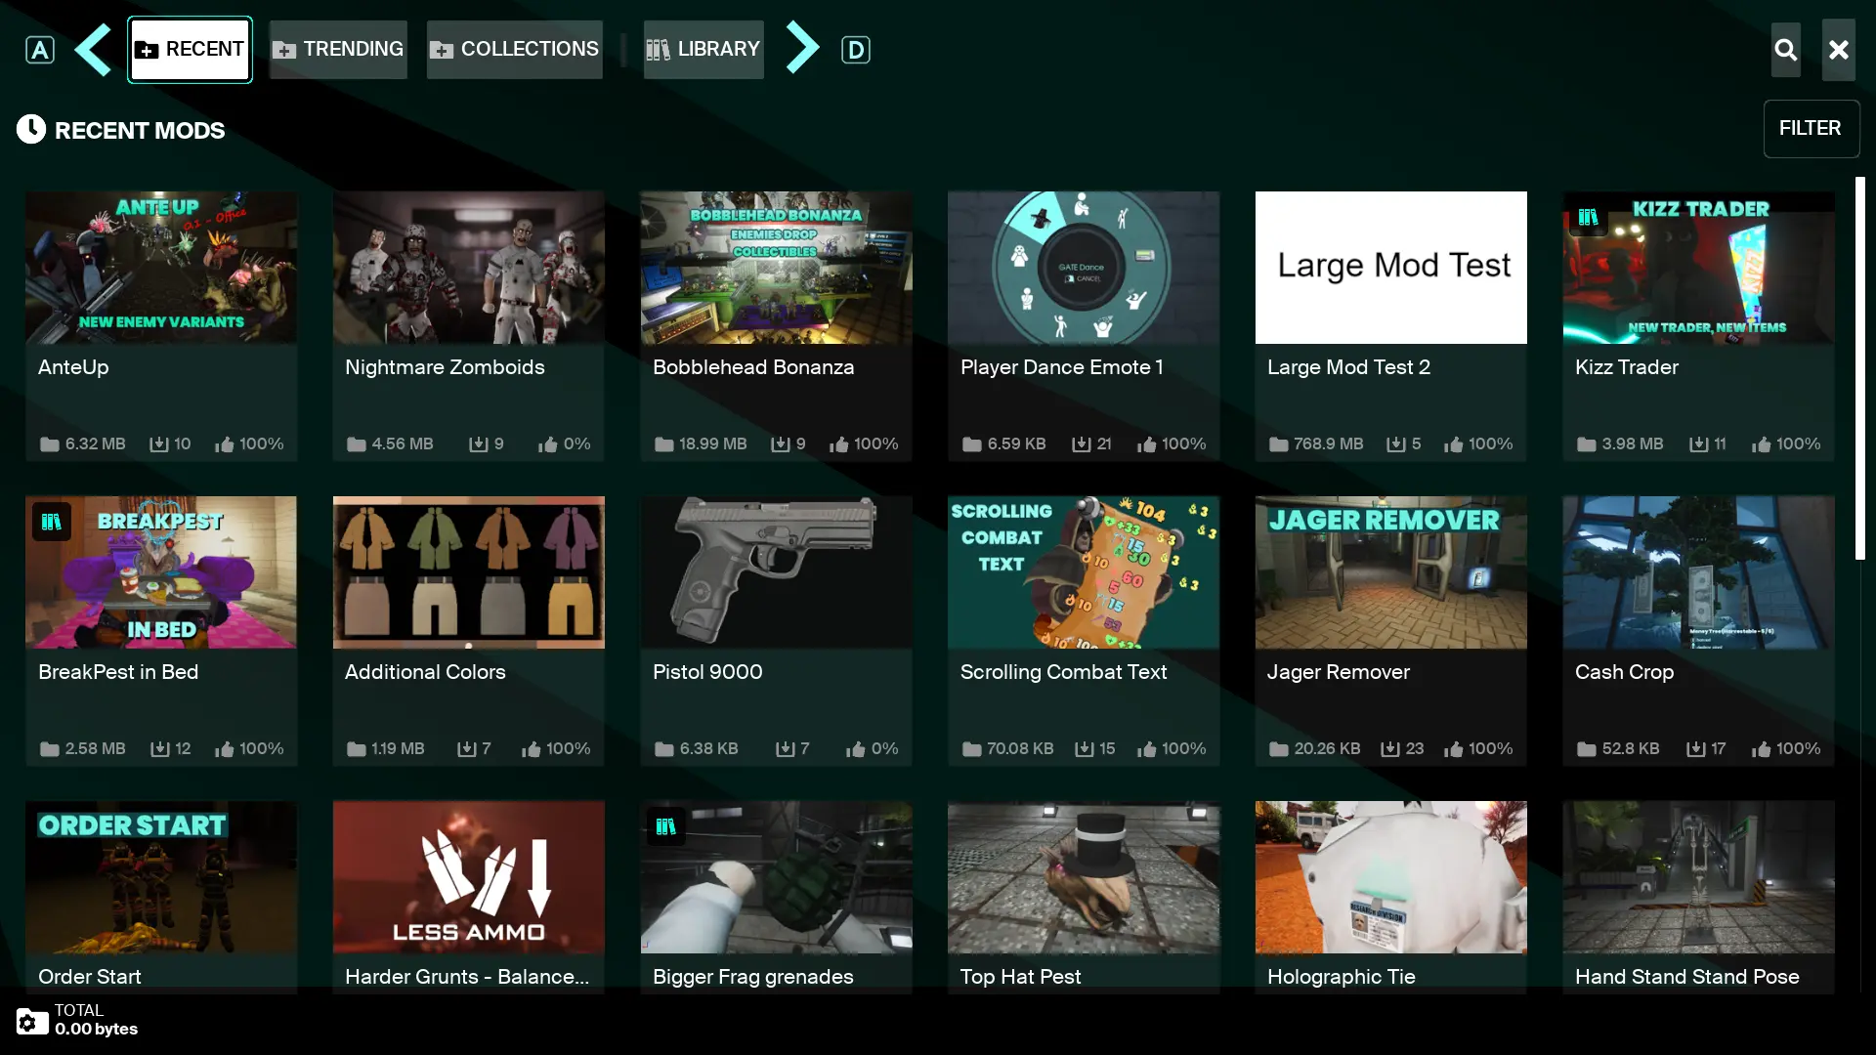Click the download icon on Additional Colors
The image size is (1876, 1055).
click(466, 749)
